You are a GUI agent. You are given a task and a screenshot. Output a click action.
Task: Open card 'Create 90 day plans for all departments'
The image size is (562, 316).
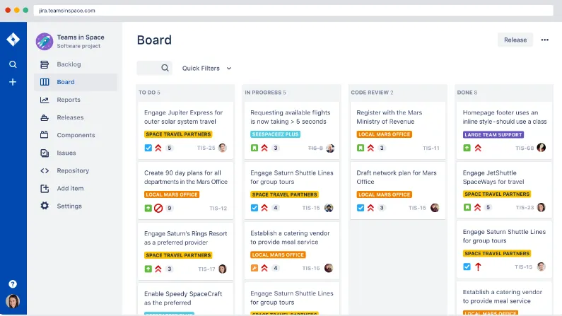[186, 191]
